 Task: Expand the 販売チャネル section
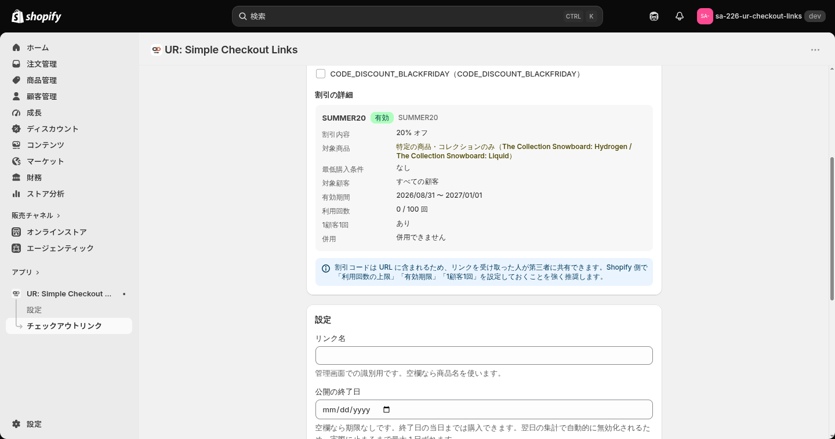point(36,215)
